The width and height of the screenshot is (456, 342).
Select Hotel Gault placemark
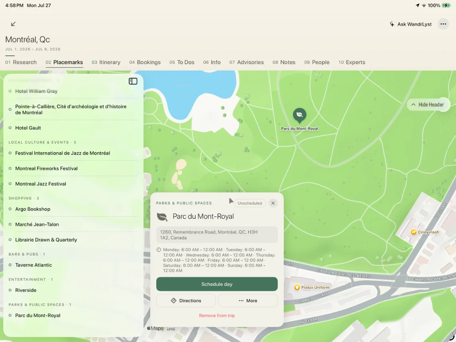73,128
